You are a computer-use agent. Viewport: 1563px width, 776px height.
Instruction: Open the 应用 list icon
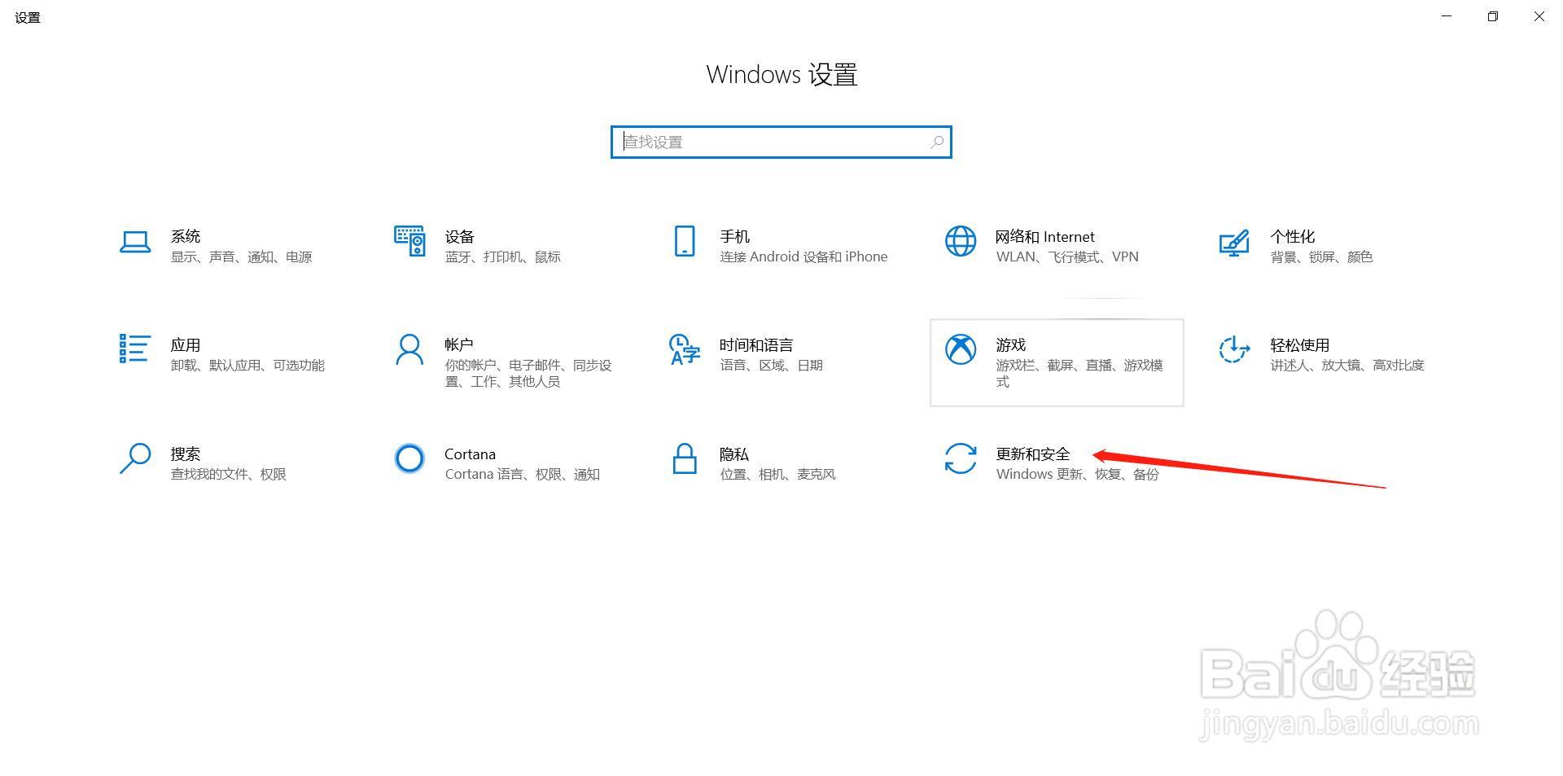click(135, 349)
